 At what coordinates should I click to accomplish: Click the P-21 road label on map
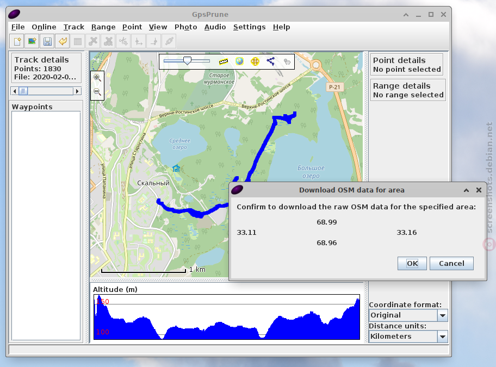[334, 87]
